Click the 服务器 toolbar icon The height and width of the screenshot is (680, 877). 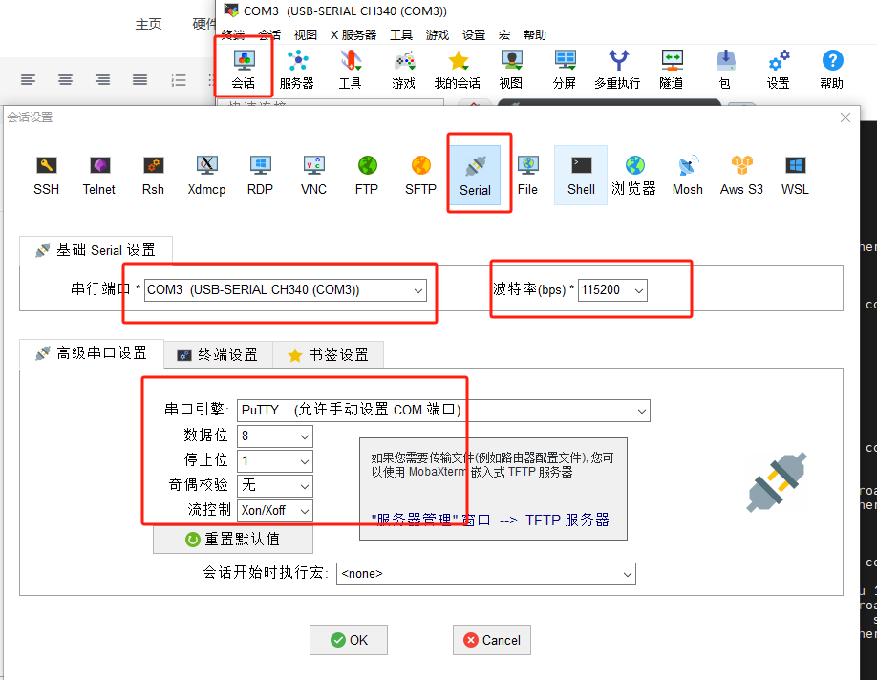pyautogui.click(x=297, y=69)
